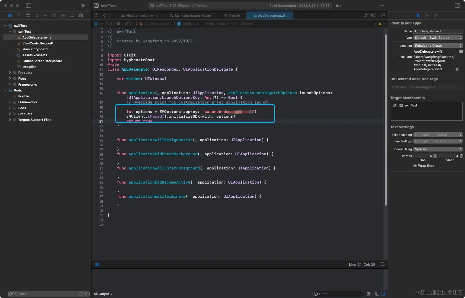Toggle the navigator sidebar button
The width and height of the screenshot is (465, 298).
29,6
